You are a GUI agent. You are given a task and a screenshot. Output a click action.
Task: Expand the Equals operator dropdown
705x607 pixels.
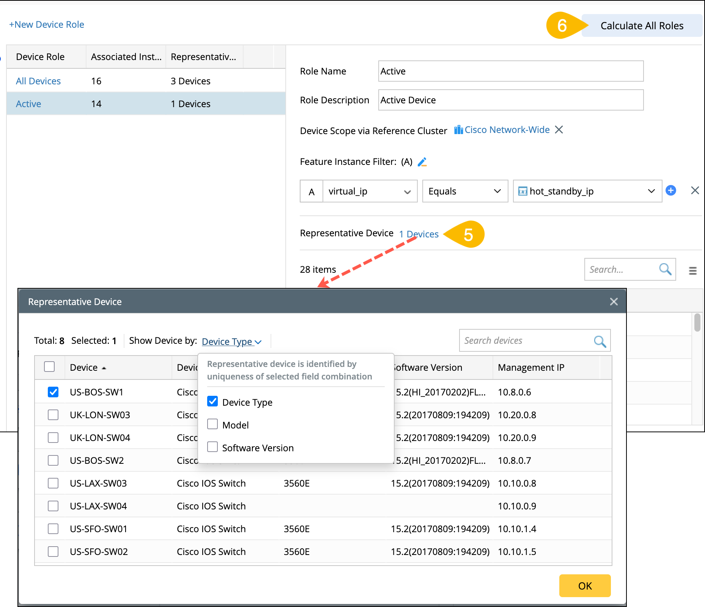point(465,191)
